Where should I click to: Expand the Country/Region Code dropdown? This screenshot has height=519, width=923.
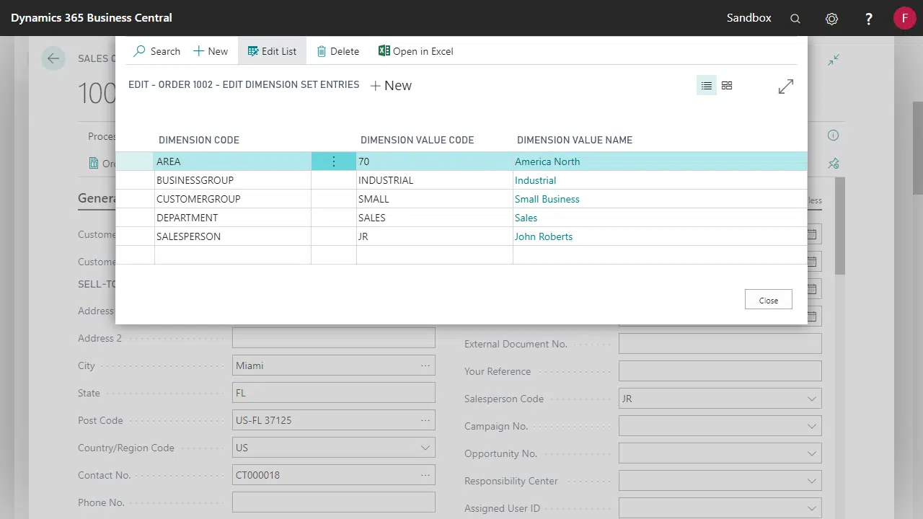click(x=425, y=448)
